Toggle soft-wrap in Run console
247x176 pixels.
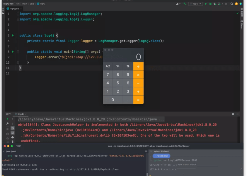point(13,128)
